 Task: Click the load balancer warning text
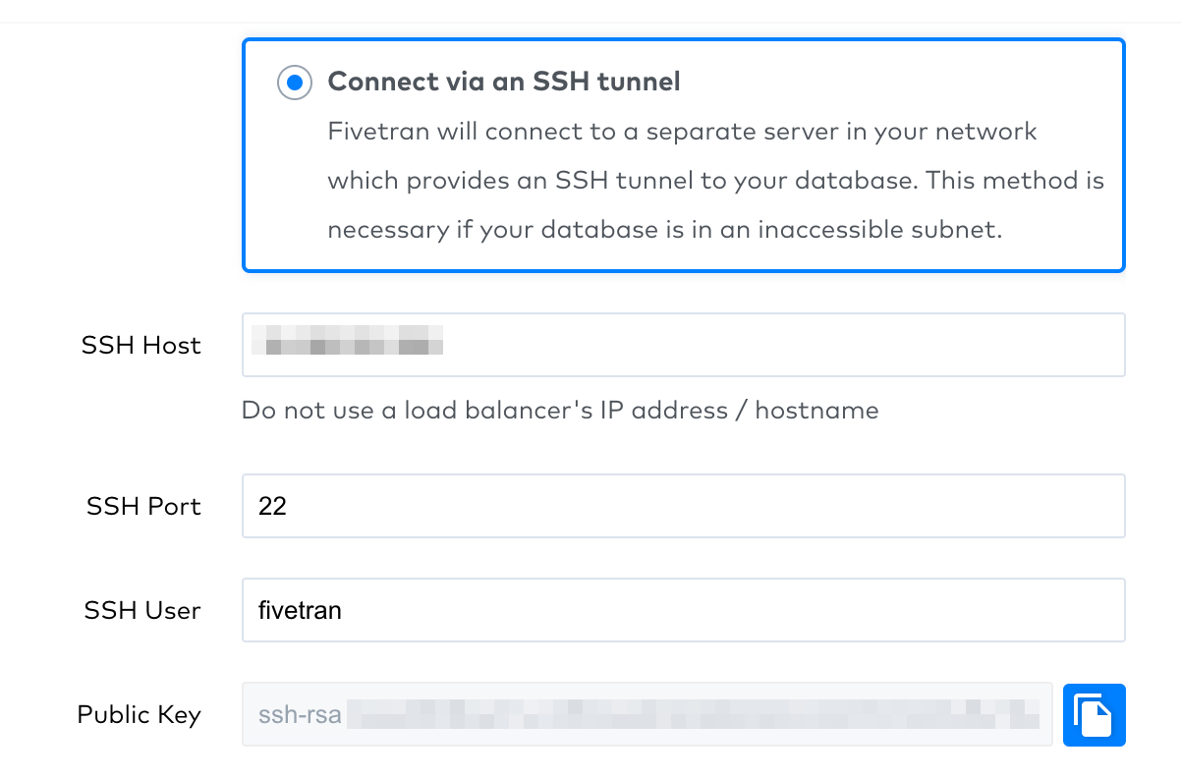(560, 410)
